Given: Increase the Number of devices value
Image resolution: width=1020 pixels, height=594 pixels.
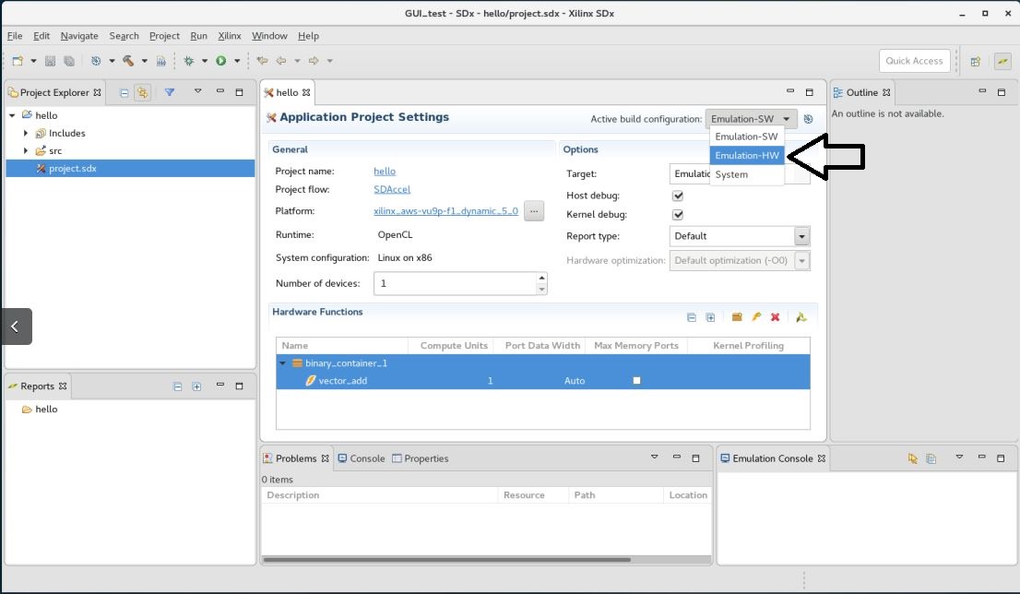Looking at the screenshot, I should [x=542, y=278].
